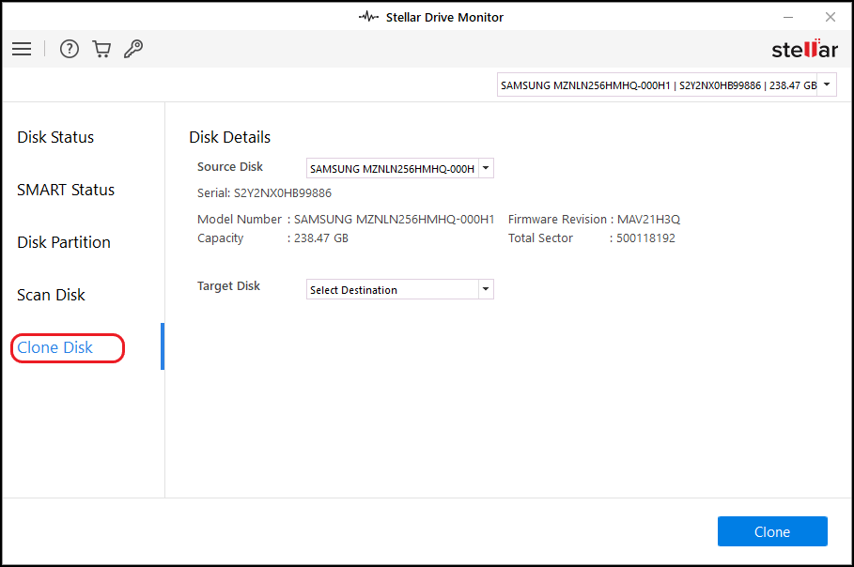Open the help question mark icon
Screen dimensions: 854x567
click(x=70, y=49)
